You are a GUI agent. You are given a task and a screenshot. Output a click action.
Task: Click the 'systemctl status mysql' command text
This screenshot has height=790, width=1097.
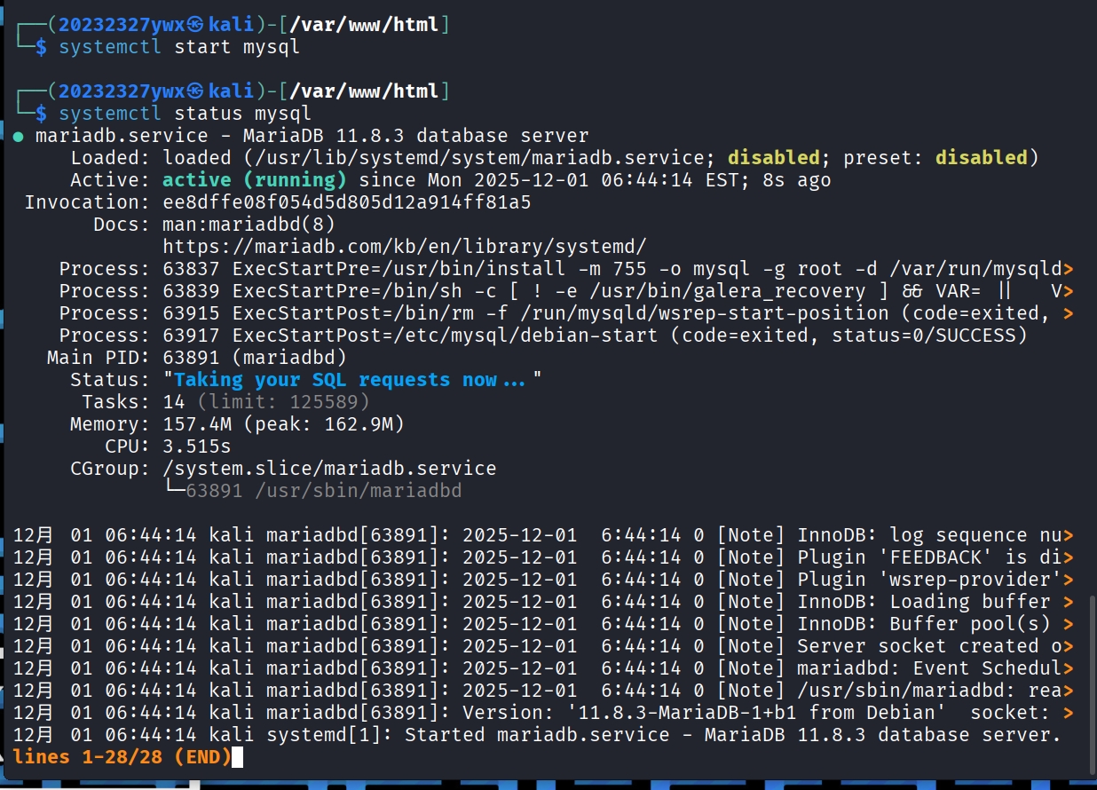pos(185,114)
